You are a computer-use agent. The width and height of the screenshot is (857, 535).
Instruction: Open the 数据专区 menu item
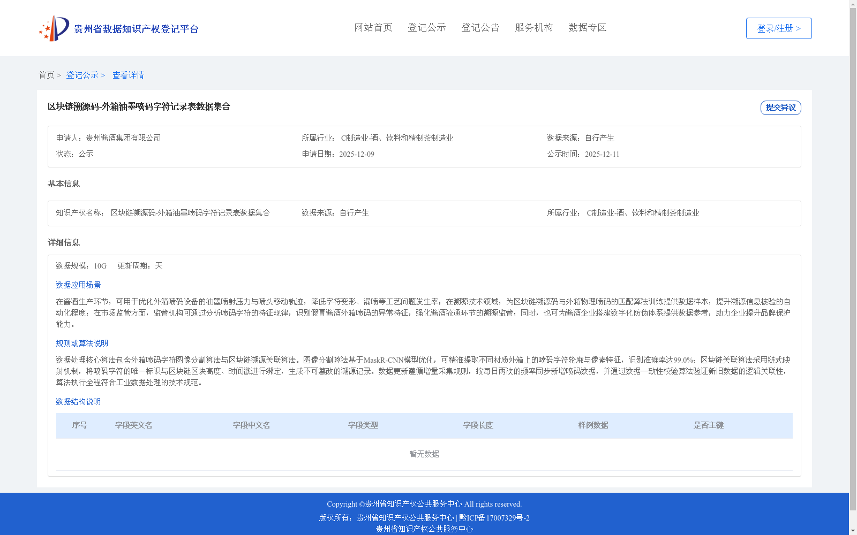coord(588,28)
